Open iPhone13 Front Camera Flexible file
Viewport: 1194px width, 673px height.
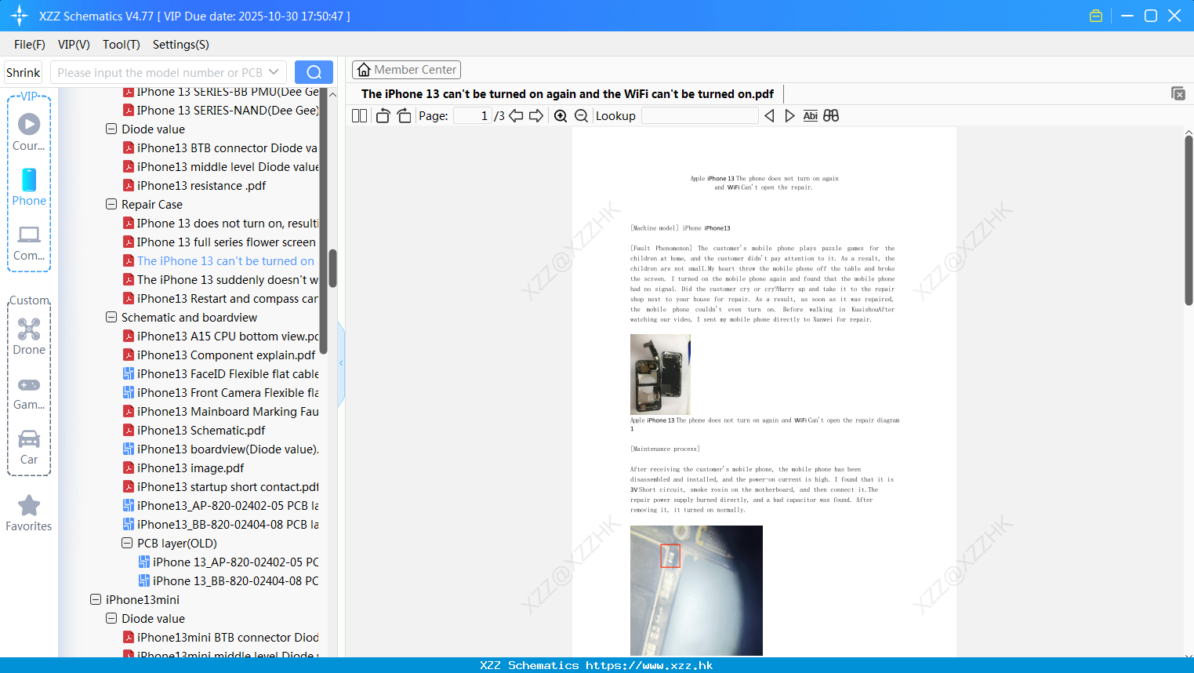tap(220, 392)
